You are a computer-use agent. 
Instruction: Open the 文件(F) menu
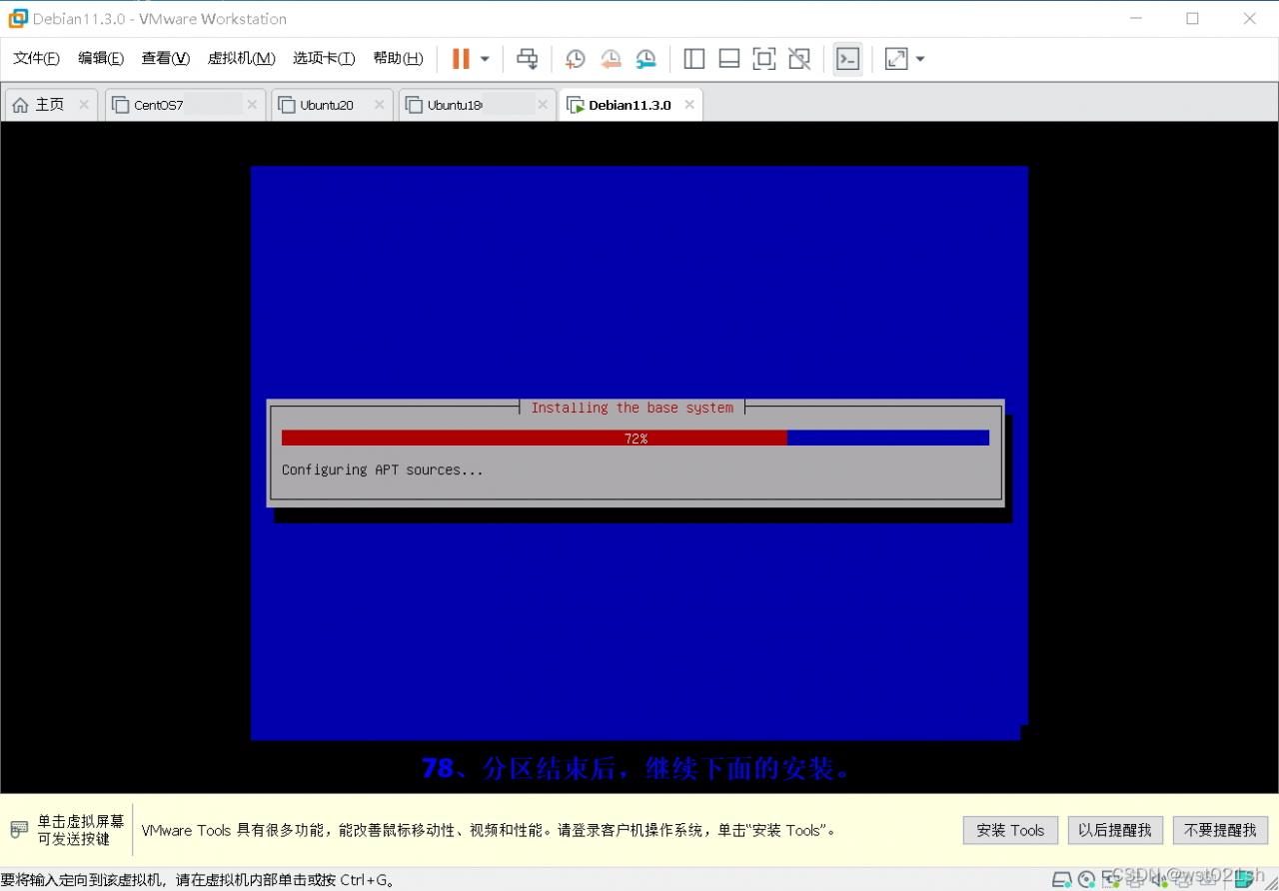(36, 58)
